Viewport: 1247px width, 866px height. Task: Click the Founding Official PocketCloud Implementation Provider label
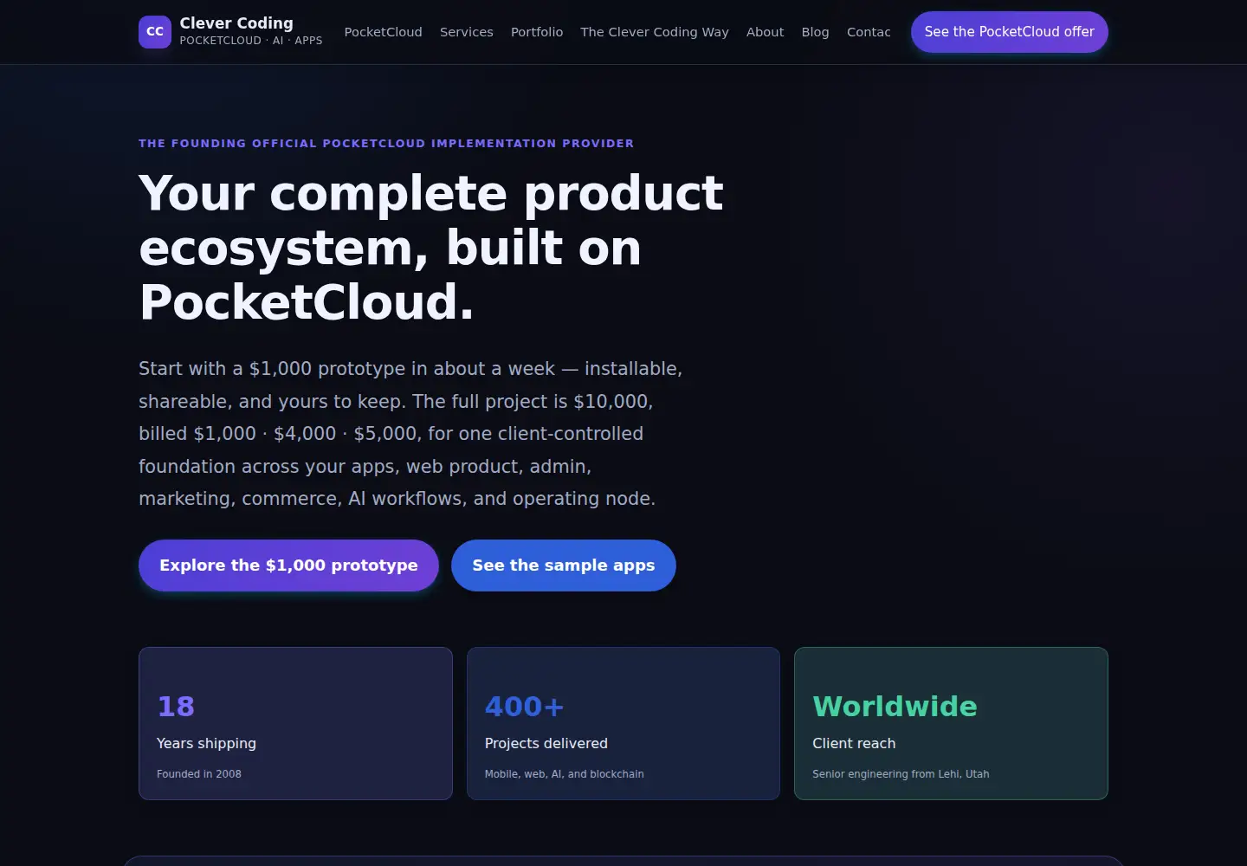click(386, 144)
